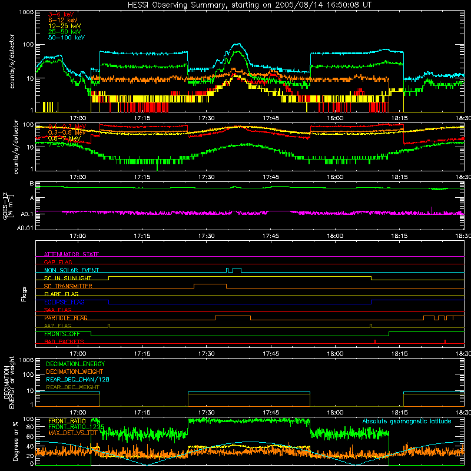Click the A0.1 tick label in GOES panel
The height and width of the screenshot is (471, 471).
tap(27, 214)
